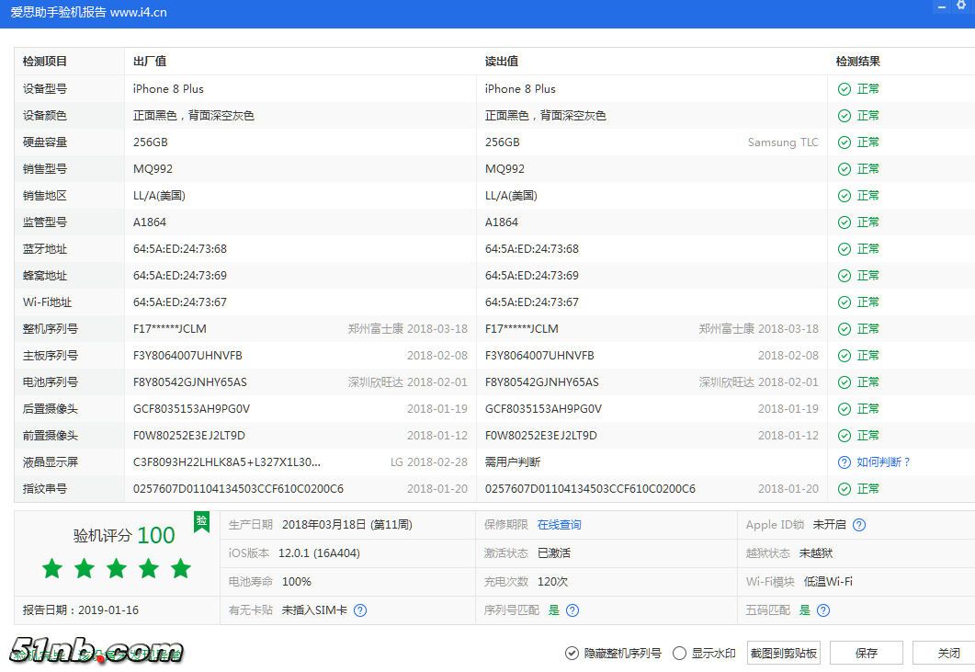Click the question icon next to 未插入SIM卡
Screen dimensions: 975x672
point(359,609)
